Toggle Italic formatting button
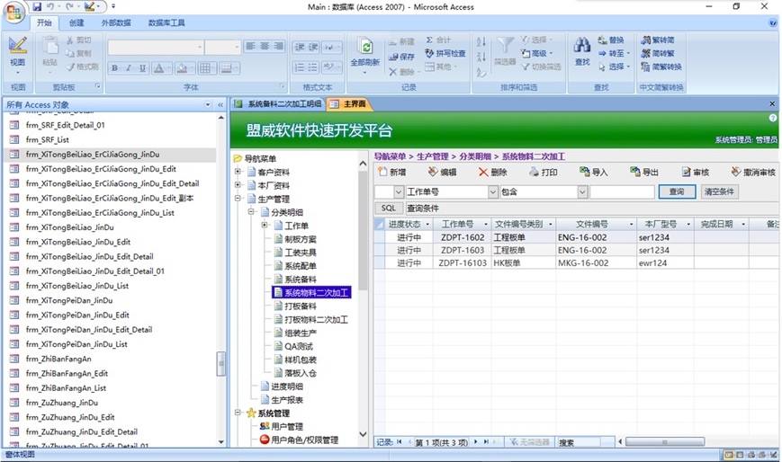The image size is (782, 462). tap(128, 67)
